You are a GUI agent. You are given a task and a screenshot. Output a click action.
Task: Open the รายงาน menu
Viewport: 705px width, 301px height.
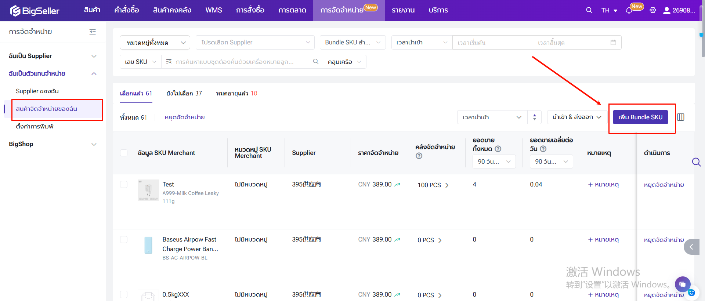(403, 10)
